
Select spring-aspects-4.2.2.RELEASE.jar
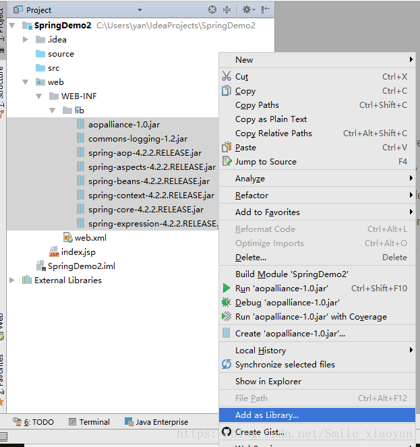tap(146, 167)
